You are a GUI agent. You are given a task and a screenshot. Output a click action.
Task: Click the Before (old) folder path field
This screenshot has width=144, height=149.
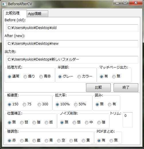(x=72, y=28)
